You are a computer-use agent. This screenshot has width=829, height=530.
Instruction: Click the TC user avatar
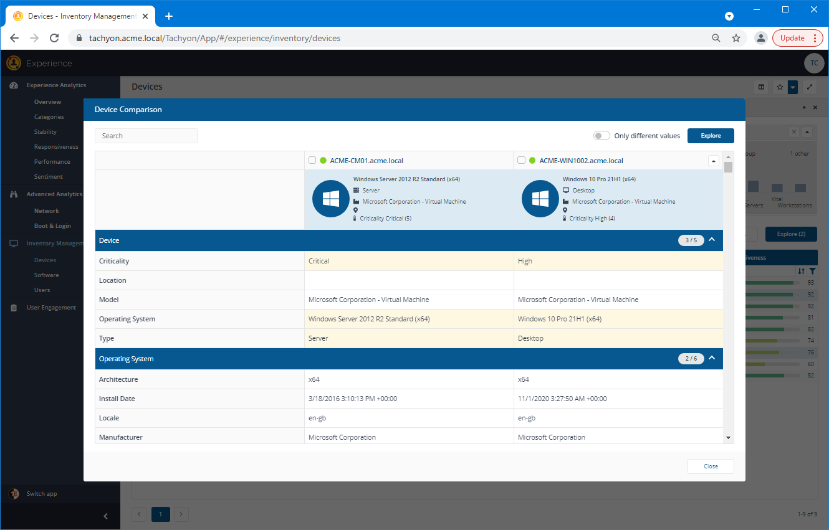point(814,63)
